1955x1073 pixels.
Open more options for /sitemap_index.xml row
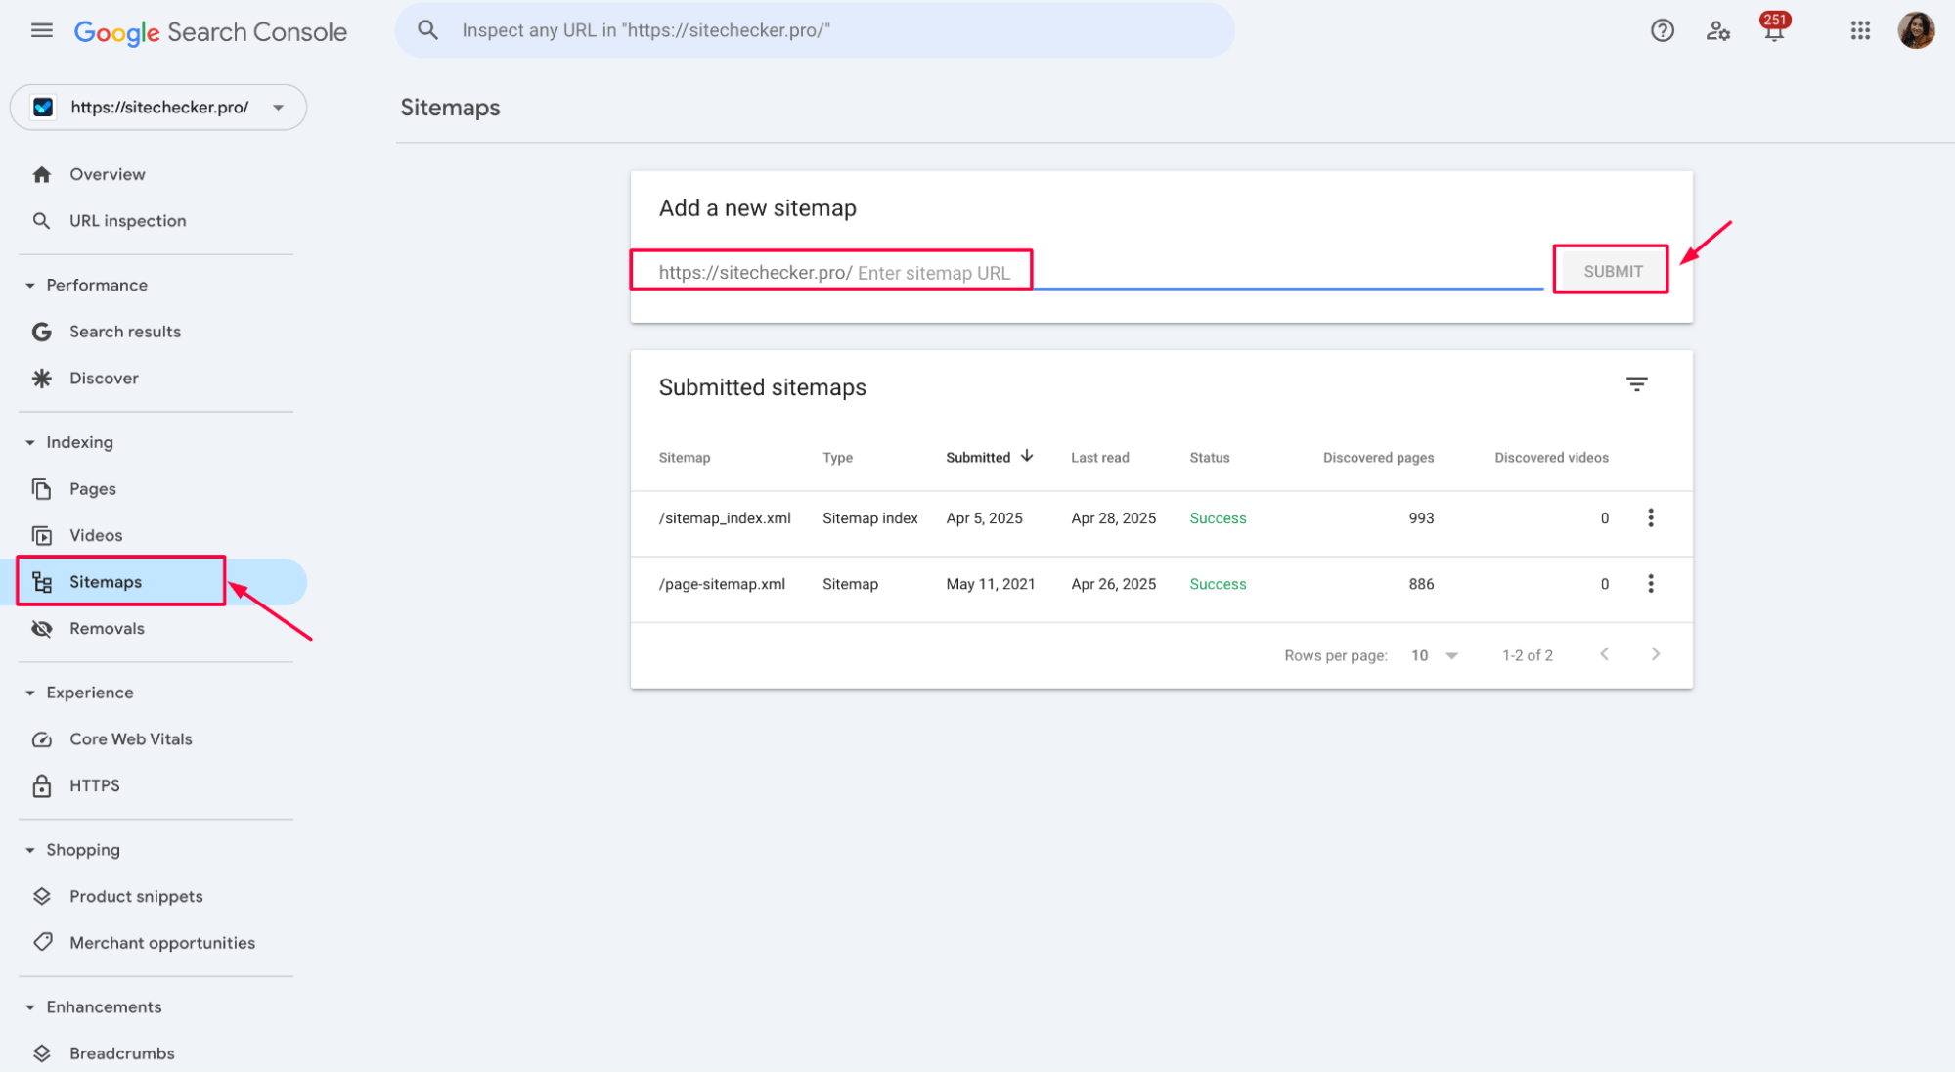coord(1650,518)
